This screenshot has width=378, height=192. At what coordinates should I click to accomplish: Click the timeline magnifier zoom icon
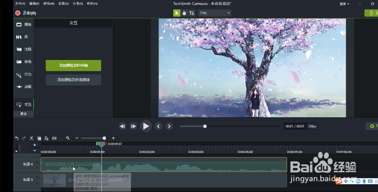tap(68, 138)
